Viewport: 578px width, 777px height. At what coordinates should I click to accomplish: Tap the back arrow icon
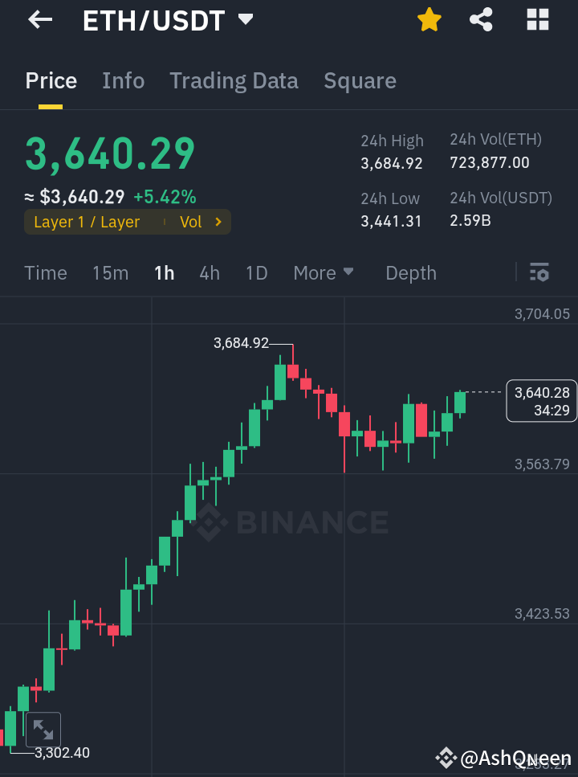[39, 19]
